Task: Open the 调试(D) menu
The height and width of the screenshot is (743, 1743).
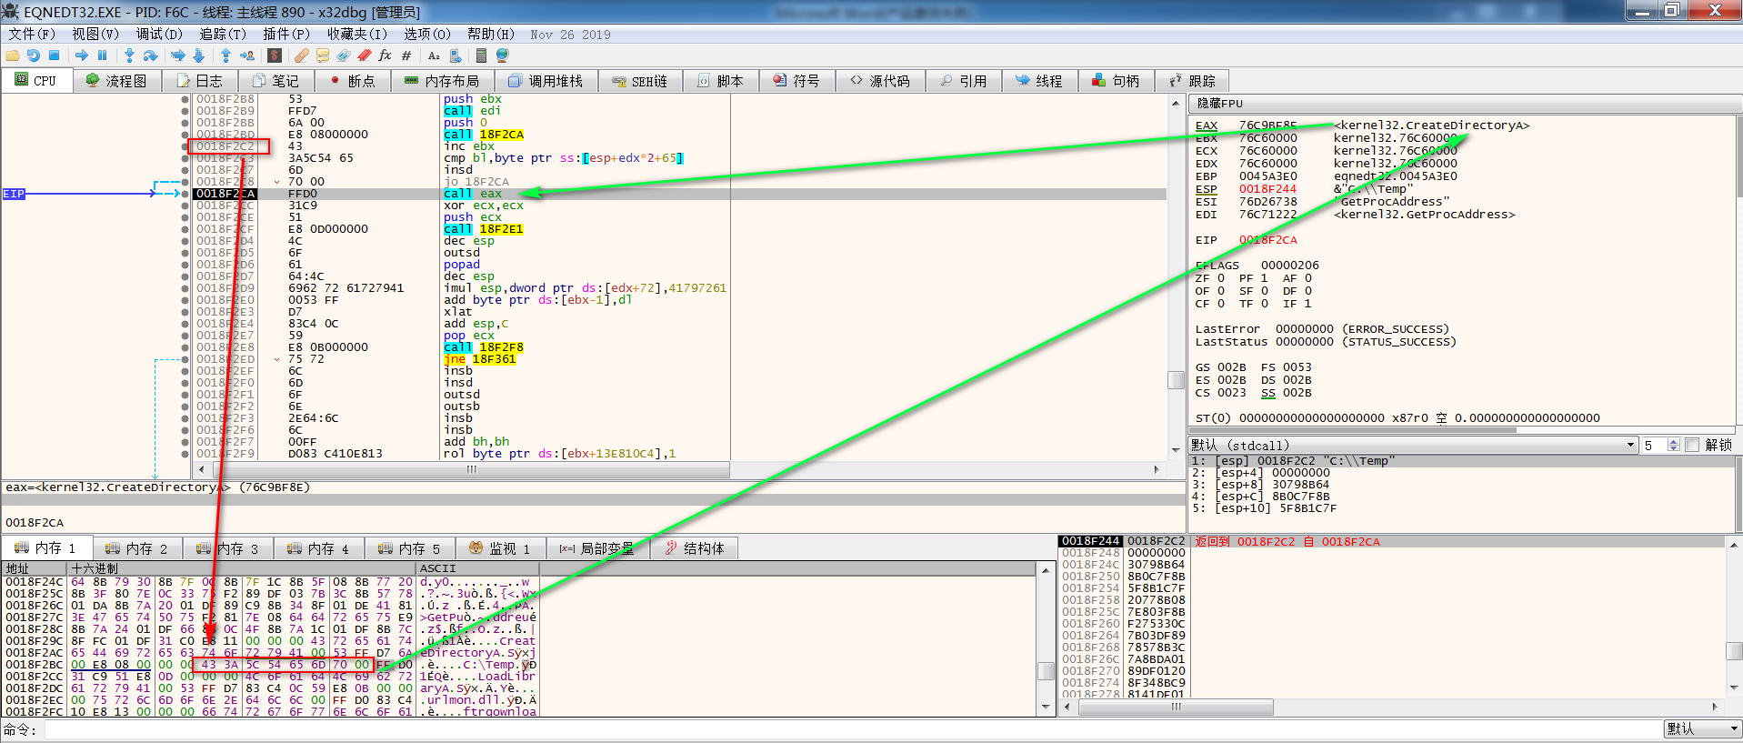Action: (x=159, y=35)
